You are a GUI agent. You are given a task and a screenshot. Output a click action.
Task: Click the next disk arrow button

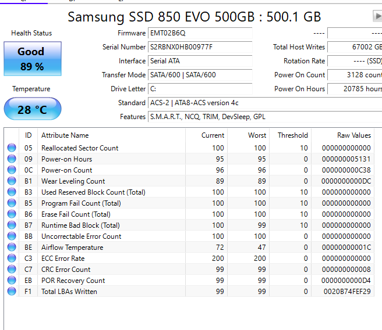click(377, 16)
